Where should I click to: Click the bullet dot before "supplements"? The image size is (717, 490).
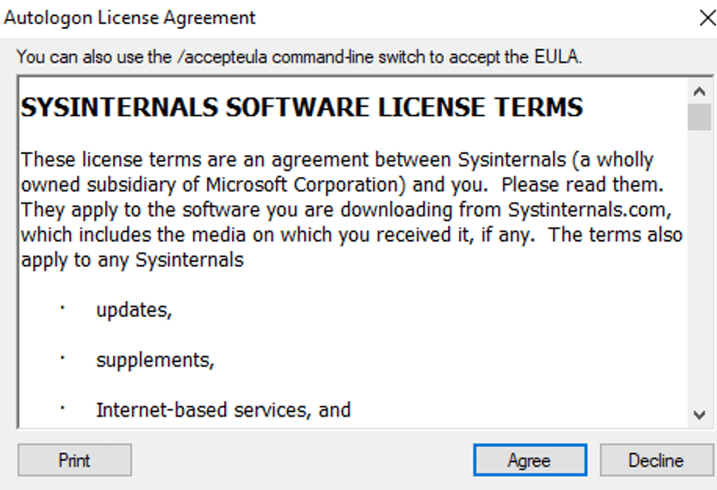coord(64,357)
